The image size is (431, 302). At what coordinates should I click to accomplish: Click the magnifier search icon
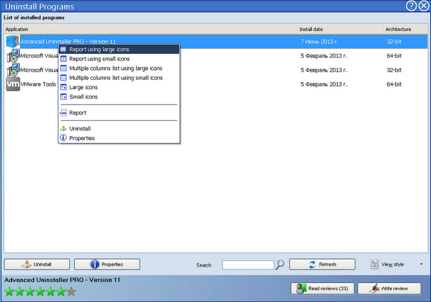280,265
